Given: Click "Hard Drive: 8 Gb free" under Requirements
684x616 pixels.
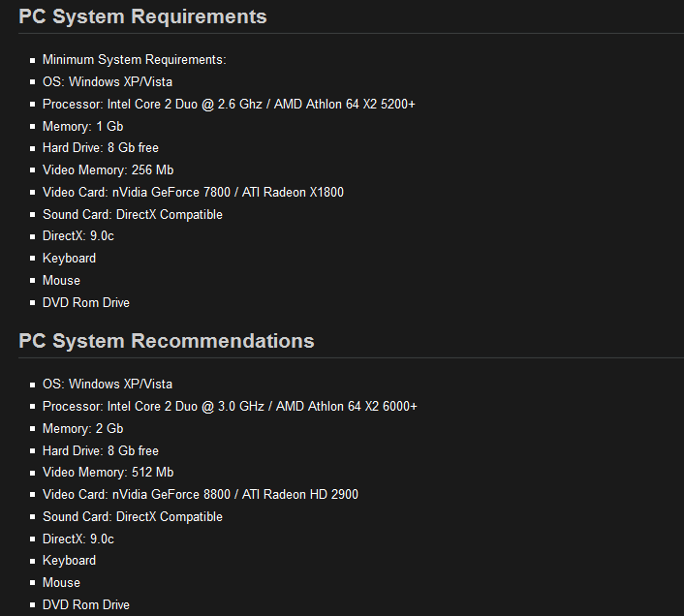Looking at the screenshot, I should [100, 148].
